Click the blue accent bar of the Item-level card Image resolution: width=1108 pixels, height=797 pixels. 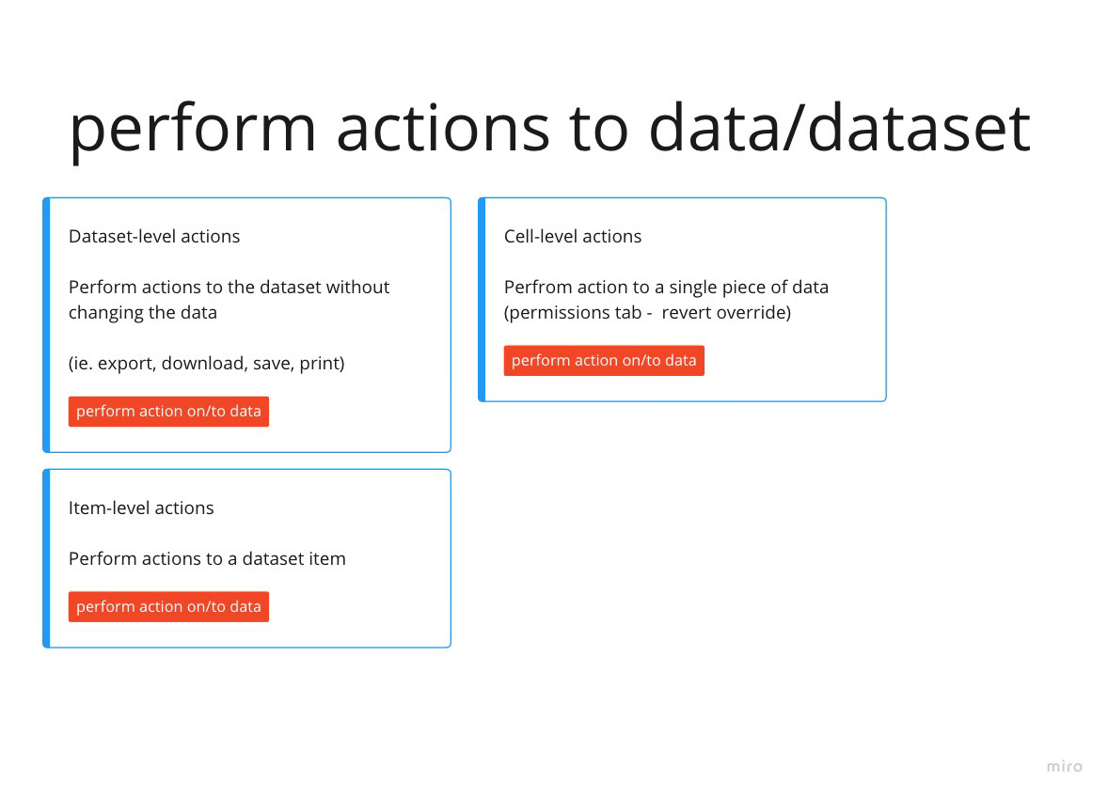[x=46, y=558]
